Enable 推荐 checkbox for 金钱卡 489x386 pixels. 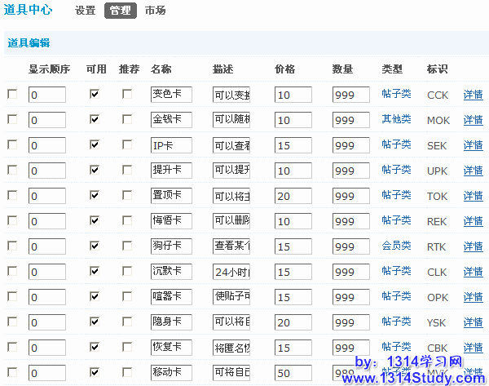[x=127, y=120]
